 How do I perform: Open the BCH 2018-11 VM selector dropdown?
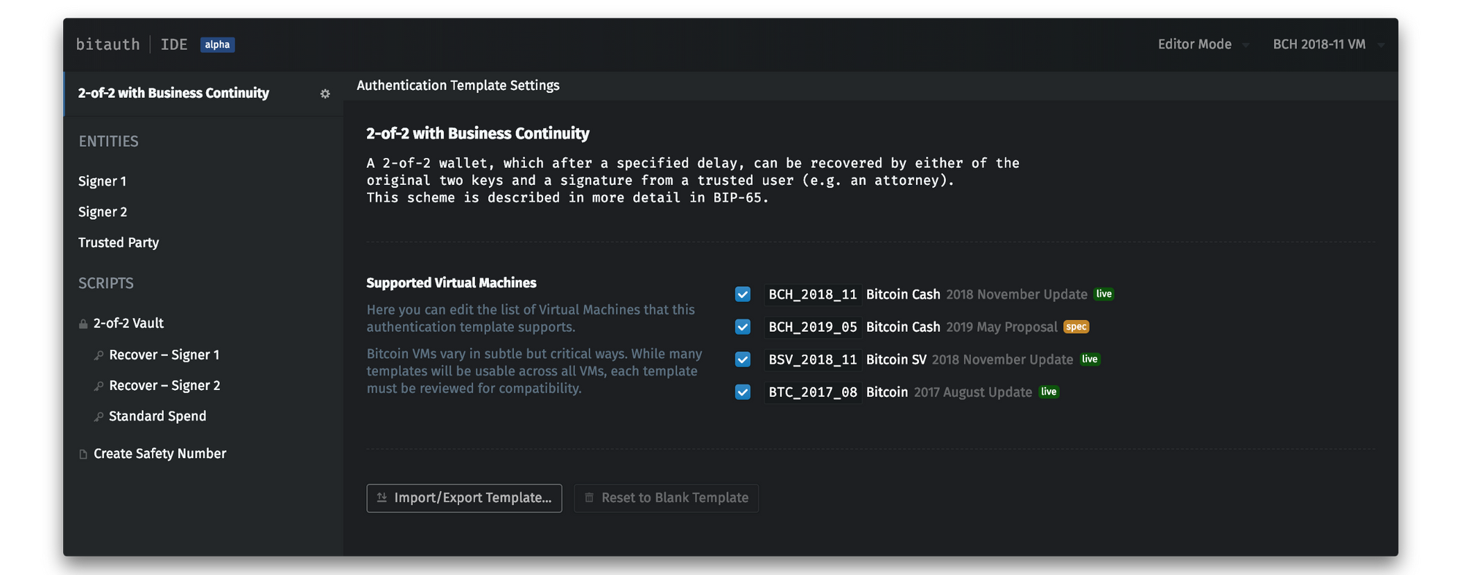[1327, 45]
